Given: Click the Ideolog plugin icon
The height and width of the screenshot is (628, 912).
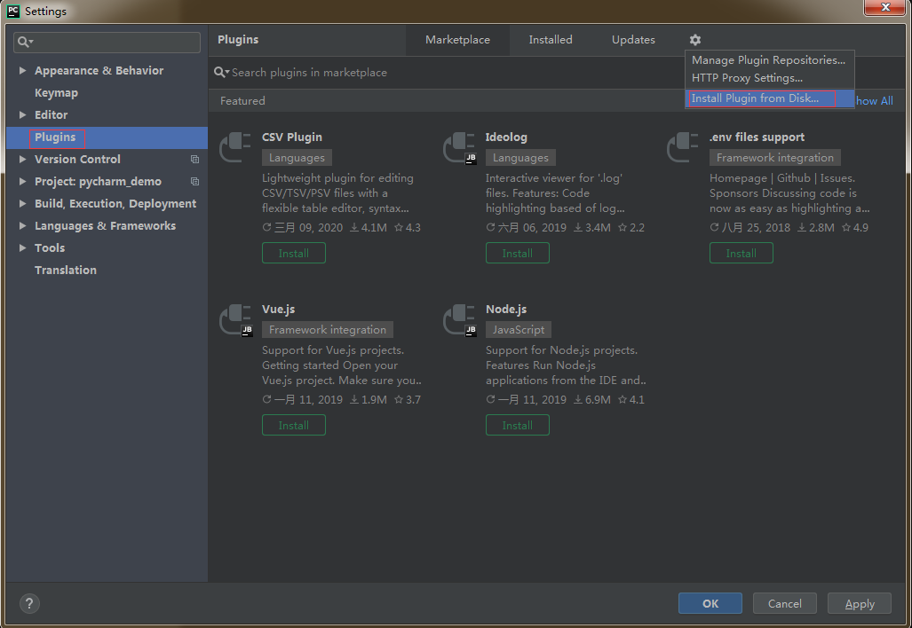Looking at the screenshot, I should (459, 147).
